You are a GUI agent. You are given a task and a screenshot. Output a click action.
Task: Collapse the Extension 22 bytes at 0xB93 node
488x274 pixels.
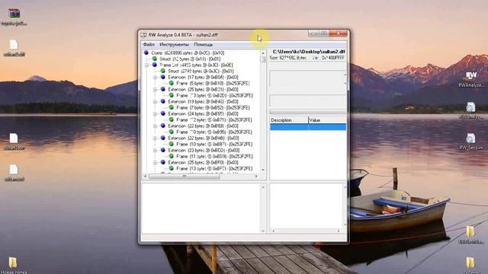click(155, 126)
